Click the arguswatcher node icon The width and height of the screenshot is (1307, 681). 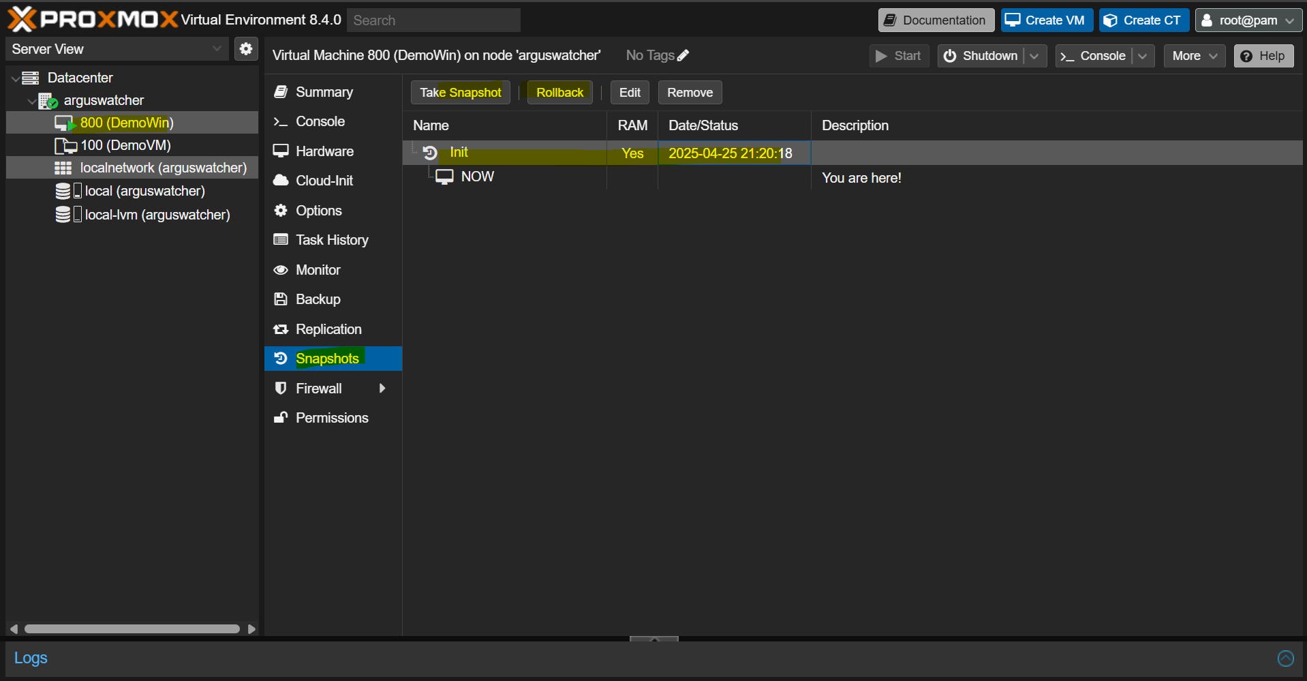click(x=48, y=101)
